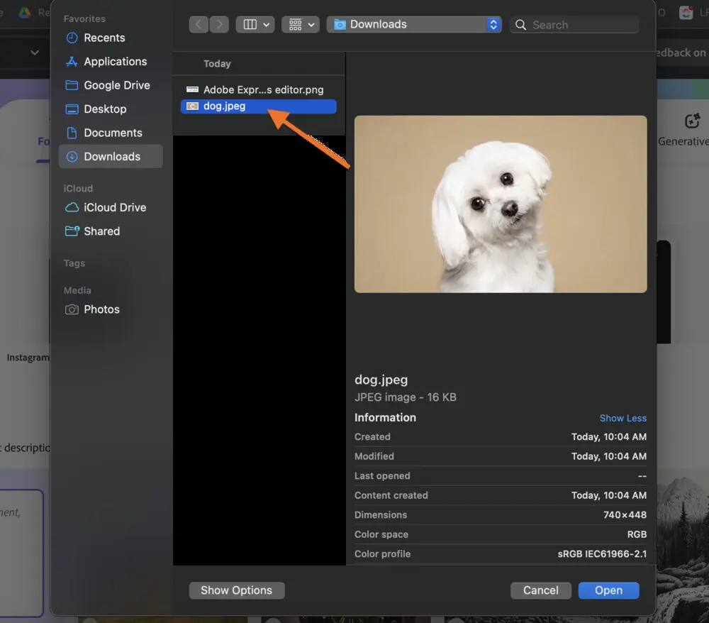Go back with the left chevron button

(x=199, y=24)
